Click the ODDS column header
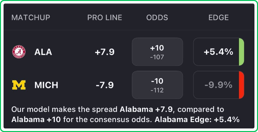Image resolution: width=258 pixels, height=132 pixels. (x=157, y=18)
